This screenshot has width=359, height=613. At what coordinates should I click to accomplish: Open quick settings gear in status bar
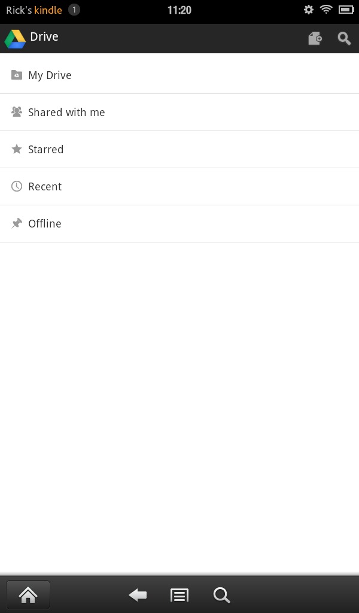tap(309, 10)
